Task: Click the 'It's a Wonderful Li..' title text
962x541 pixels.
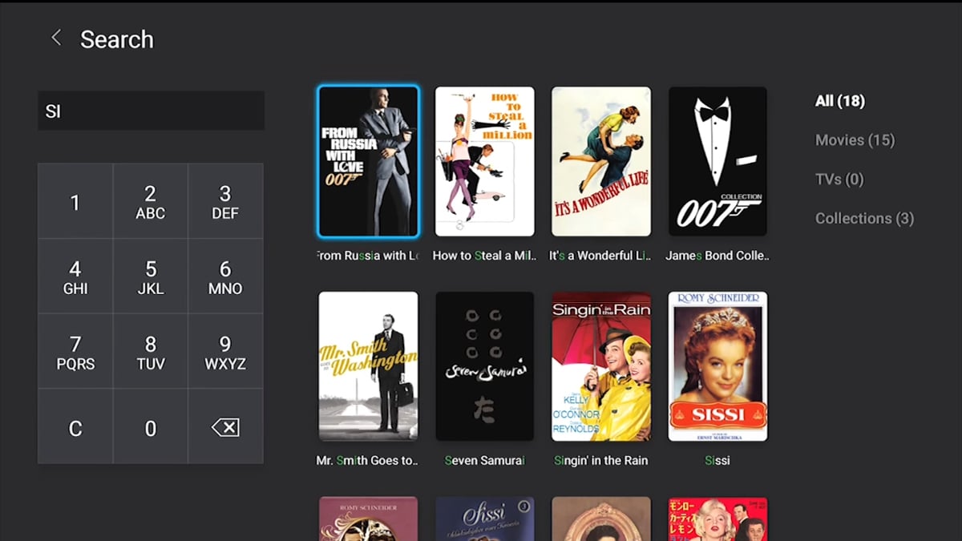Action: pos(601,256)
